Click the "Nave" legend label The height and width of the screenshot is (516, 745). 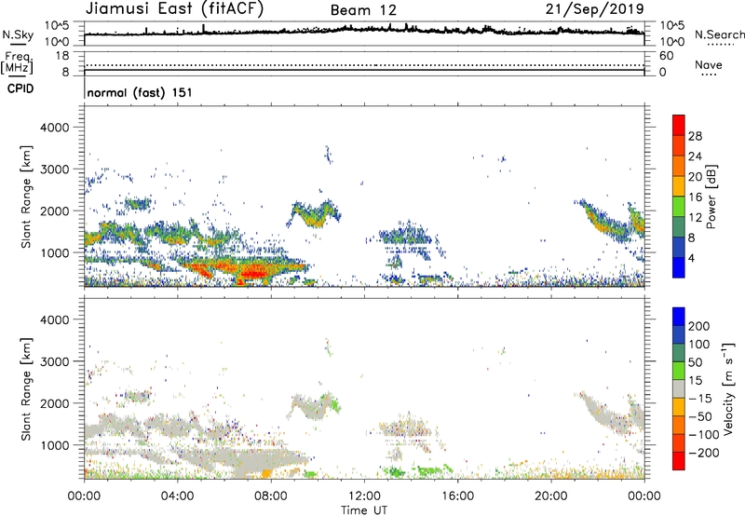(709, 64)
